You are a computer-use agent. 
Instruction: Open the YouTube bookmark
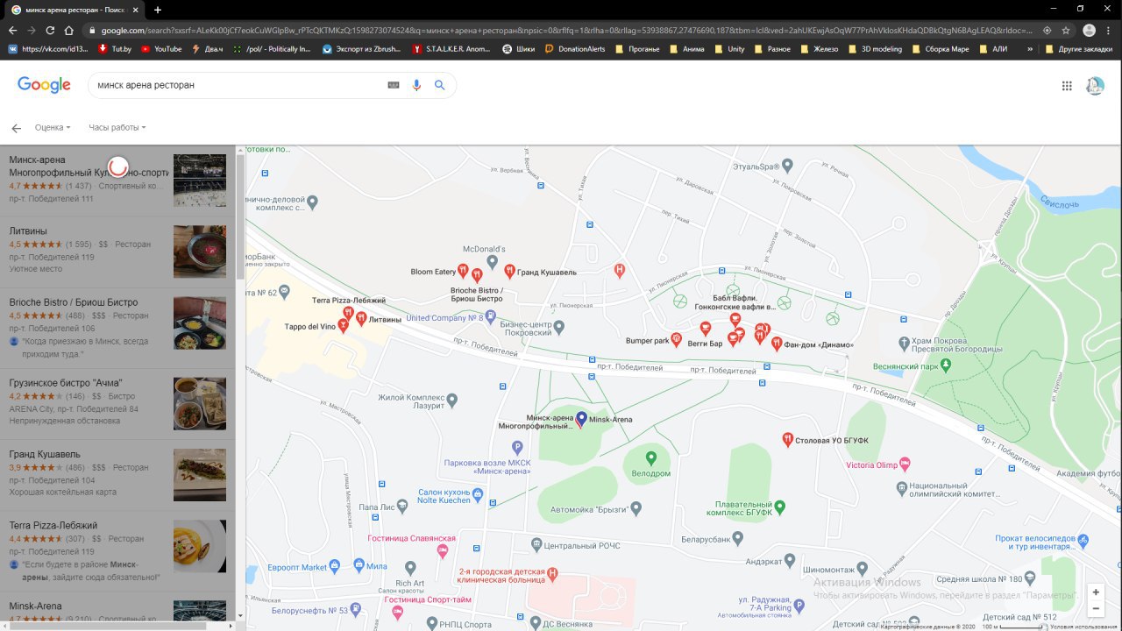(x=161, y=49)
